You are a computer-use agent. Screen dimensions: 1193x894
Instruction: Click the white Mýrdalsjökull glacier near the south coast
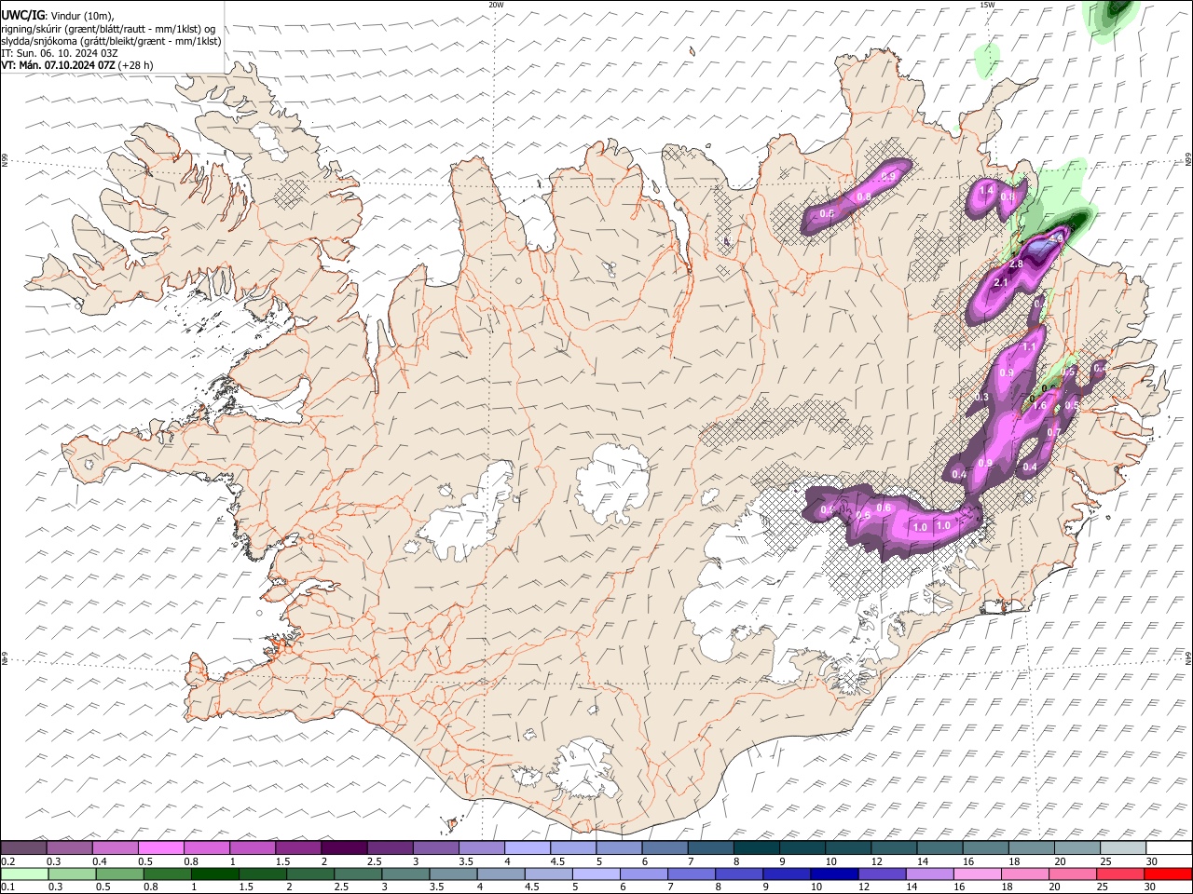[x=584, y=768]
